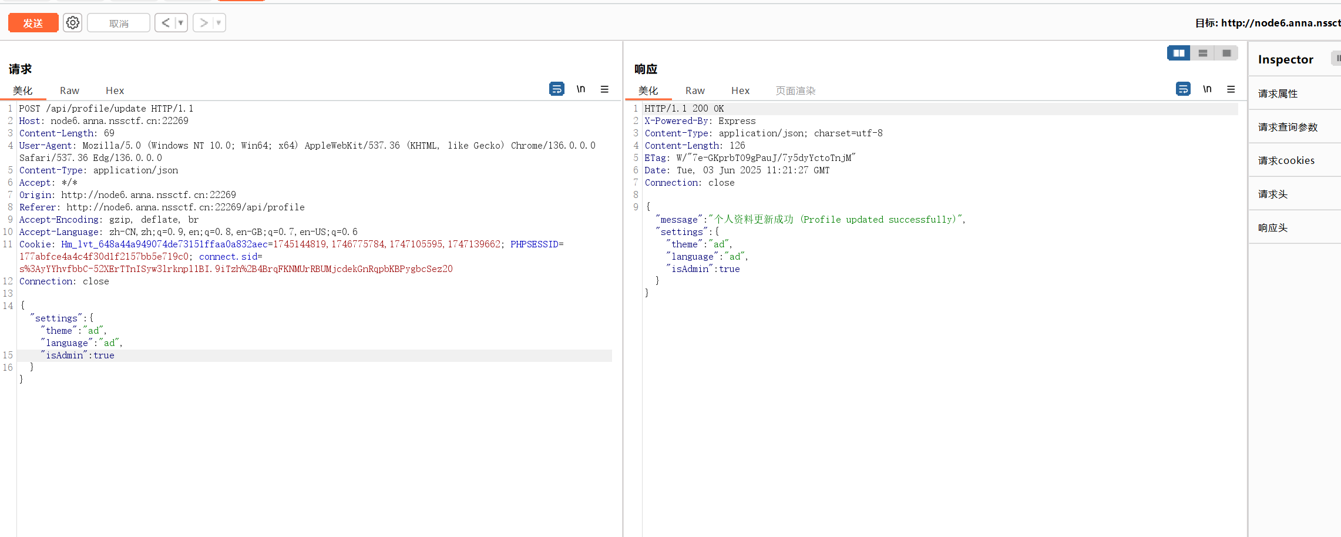Click the 取消 cancel button
The image size is (1341, 537).
tap(119, 23)
